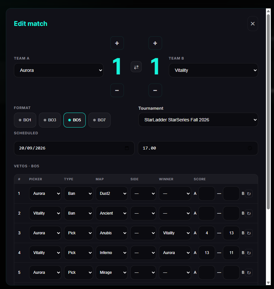Open the Anubis map dropdown
The width and height of the screenshot is (274, 289).
[112, 233]
